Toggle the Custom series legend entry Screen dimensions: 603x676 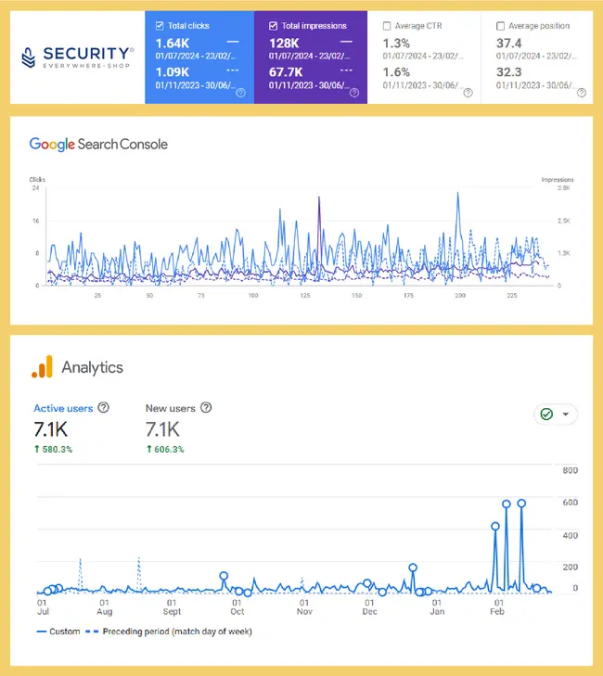click(58, 631)
